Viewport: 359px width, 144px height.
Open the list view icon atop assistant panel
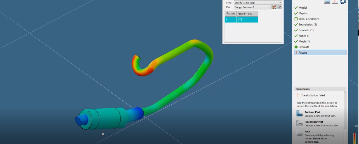tap(327, 2)
